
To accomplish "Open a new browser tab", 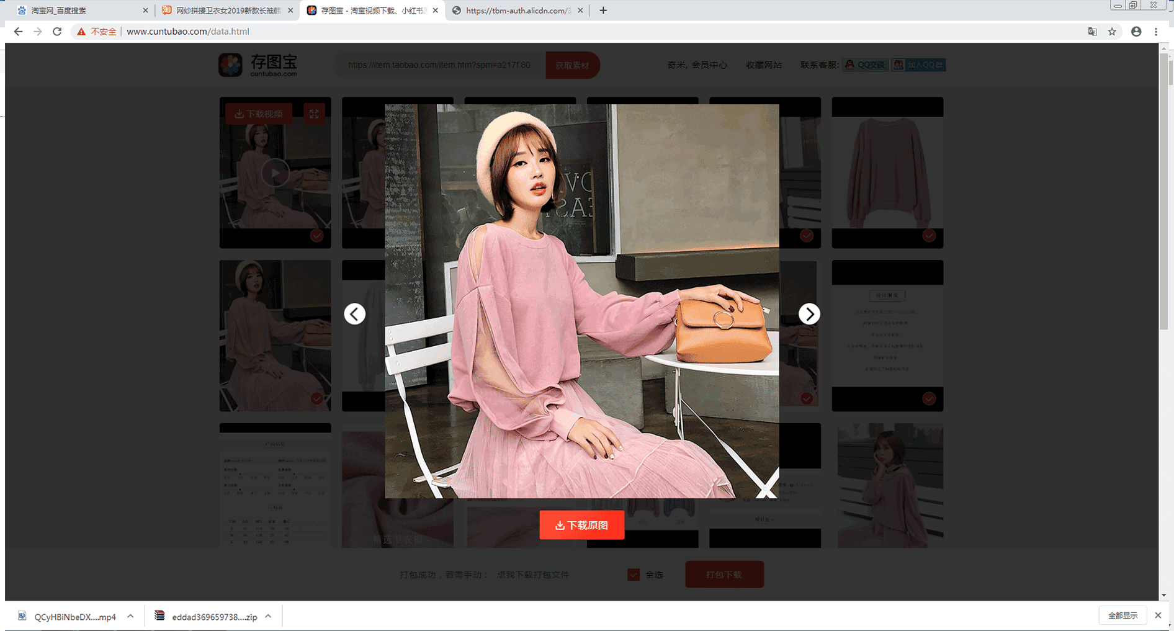I will click(603, 11).
